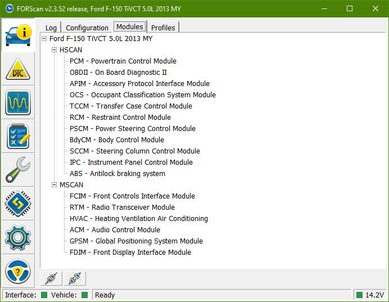389x302 pixels.
Task: Click the 14.2V voltage reading
Action: (374, 295)
